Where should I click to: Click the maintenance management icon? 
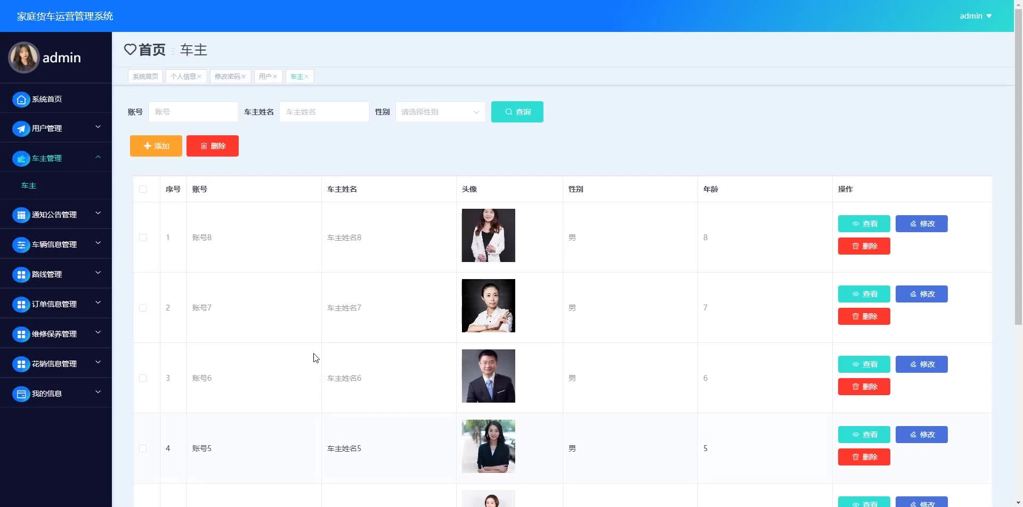pyautogui.click(x=21, y=334)
